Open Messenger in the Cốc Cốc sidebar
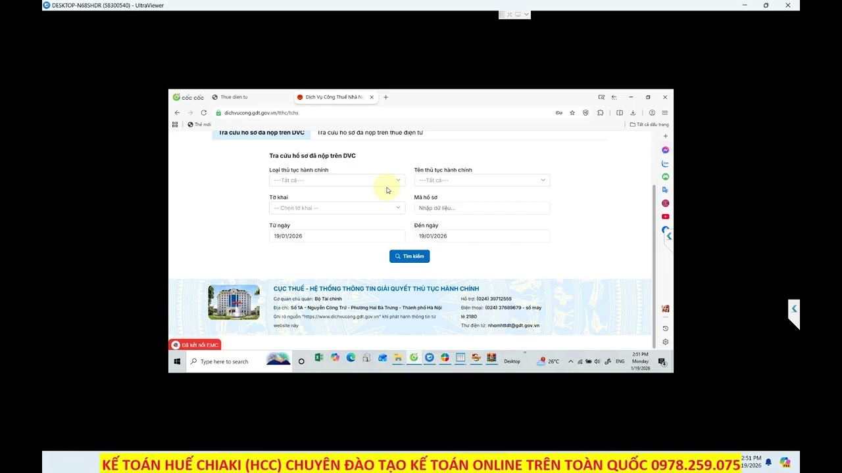This screenshot has height=473, width=842. point(666,150)
